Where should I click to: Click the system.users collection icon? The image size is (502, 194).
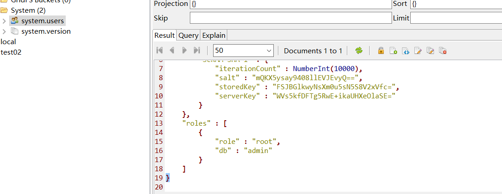pos(15,21)
